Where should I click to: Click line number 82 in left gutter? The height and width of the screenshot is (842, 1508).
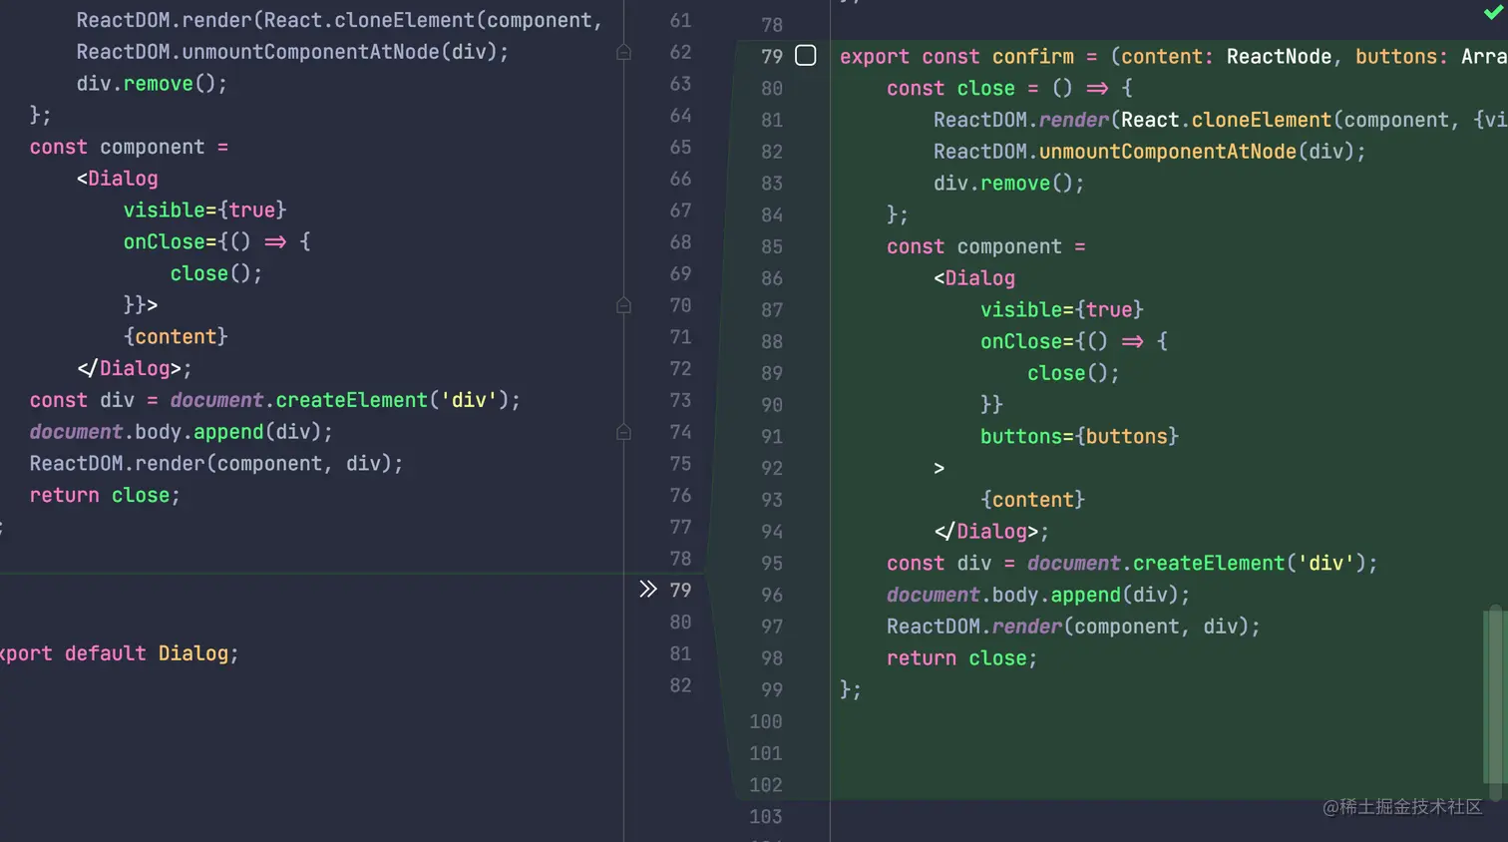[680, 685]
